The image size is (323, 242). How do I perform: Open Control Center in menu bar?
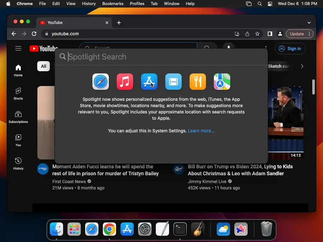point(270,4)
